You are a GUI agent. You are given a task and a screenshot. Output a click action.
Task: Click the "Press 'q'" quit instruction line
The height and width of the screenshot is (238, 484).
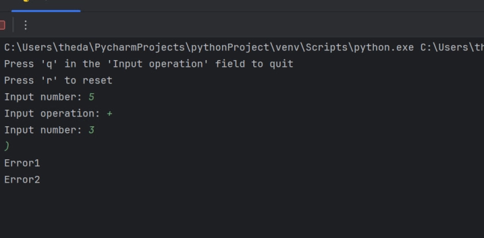[x=149, y=64]
